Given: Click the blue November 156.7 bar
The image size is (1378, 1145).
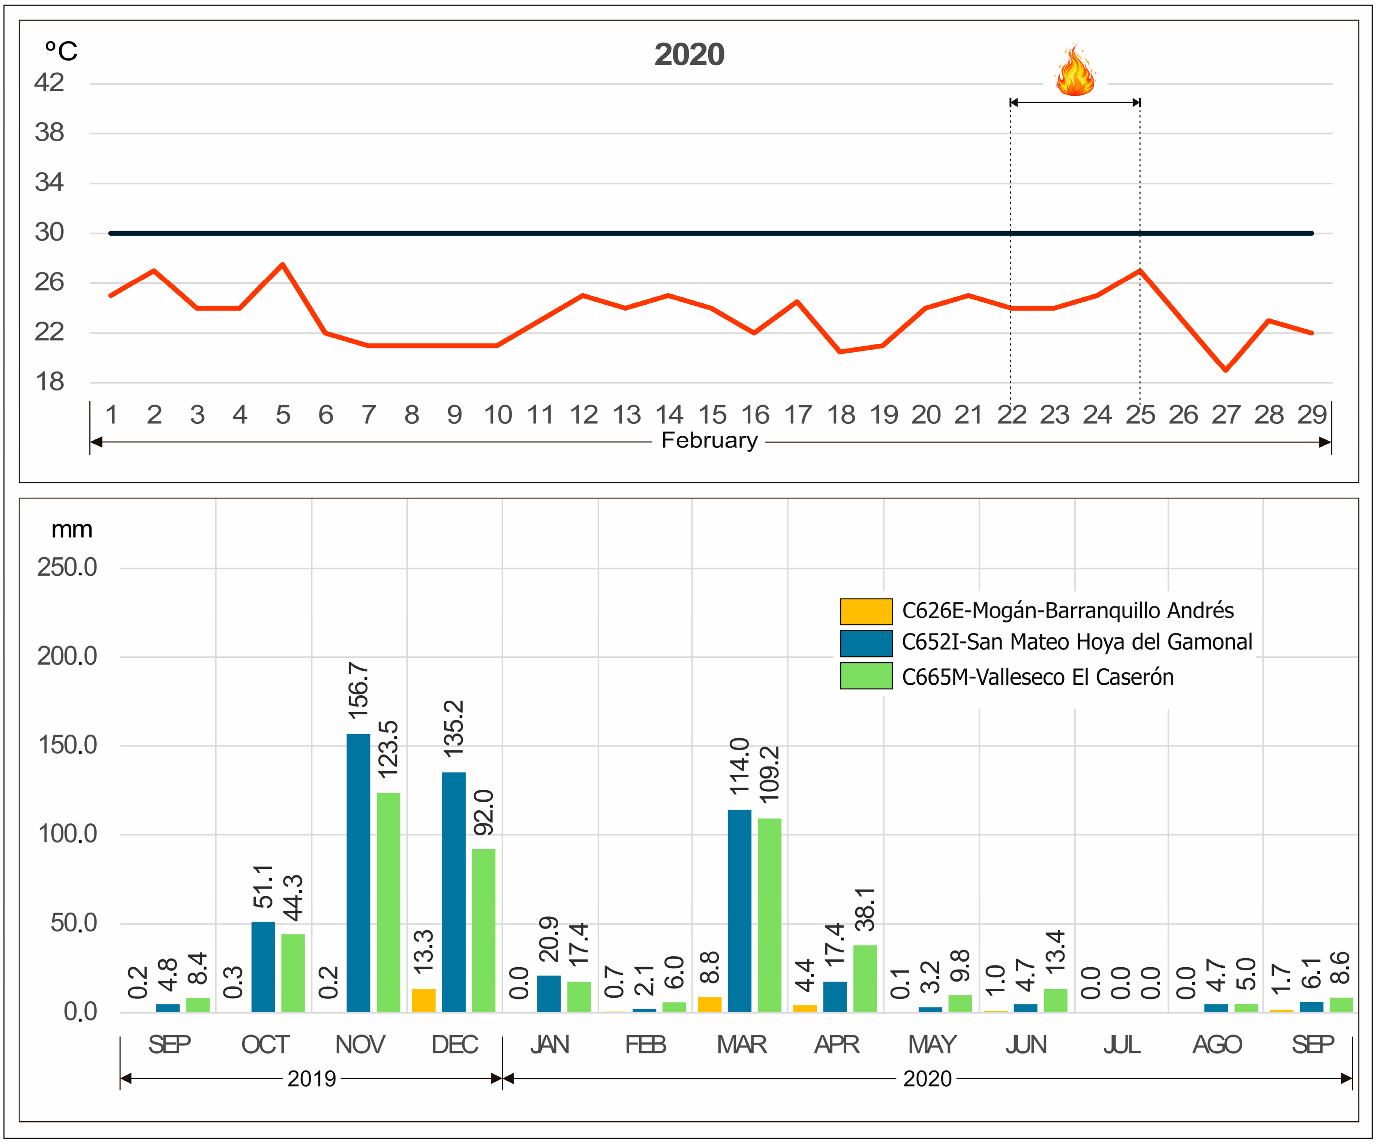Looking at the screenshot, I should [358, 873].
